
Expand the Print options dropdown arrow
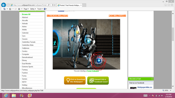22,9
